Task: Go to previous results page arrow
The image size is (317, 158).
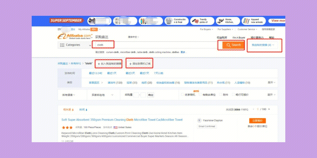Action: pyautogui.click(x=253, y=109)
